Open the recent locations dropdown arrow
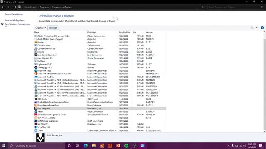The image size is (266, 149). click(x=12, y=7)
